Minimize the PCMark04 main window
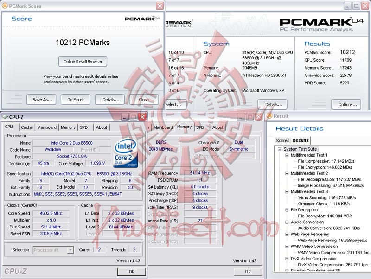Image resolution: width=371 pixels, height=279 pixels. tap(347, 6)
